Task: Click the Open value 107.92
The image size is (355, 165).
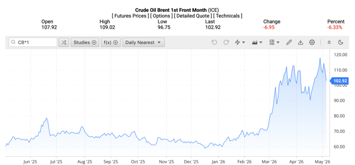Action: 49,27
